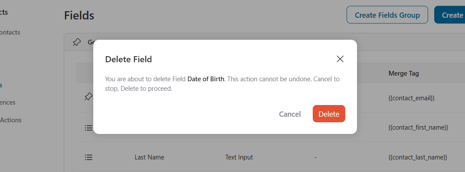This screenshot has width=465, height=172.
Task: Confirm deletion with the red Delete button
Action: [329, 114]
